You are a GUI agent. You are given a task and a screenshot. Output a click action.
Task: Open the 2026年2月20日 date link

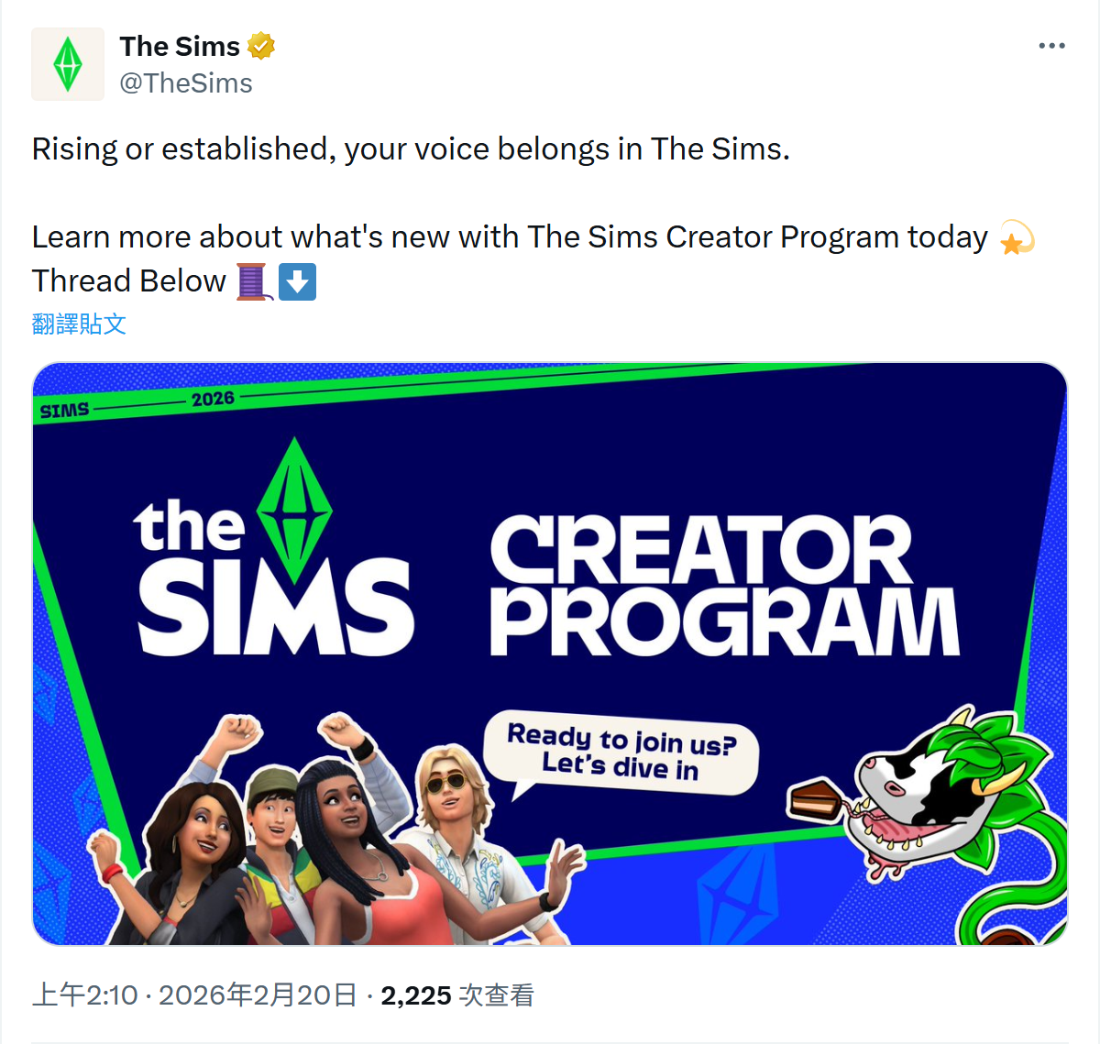tap(258, 995)
